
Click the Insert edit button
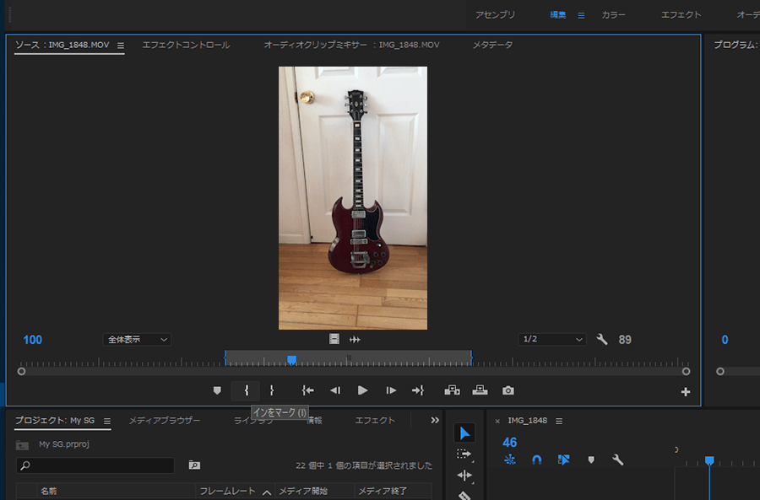452,390
